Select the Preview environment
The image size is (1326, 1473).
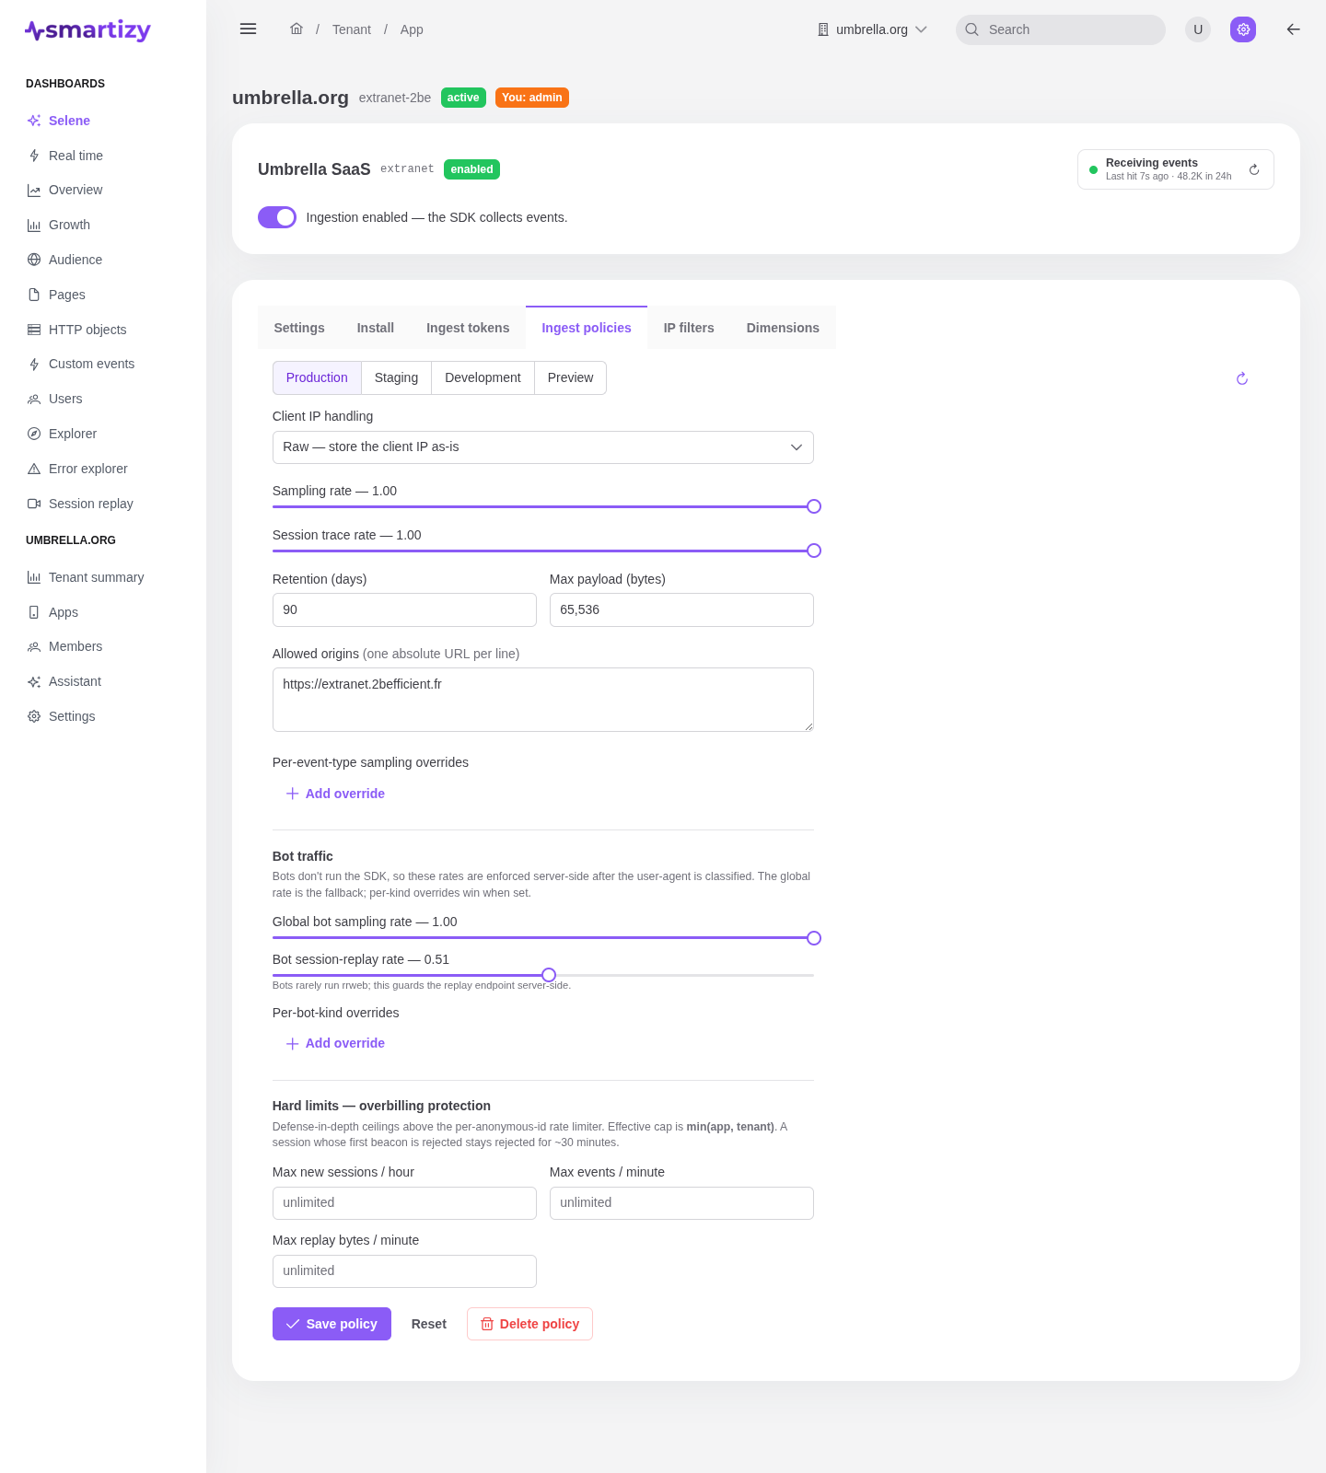pyautogui.click(x=570, y=377)
